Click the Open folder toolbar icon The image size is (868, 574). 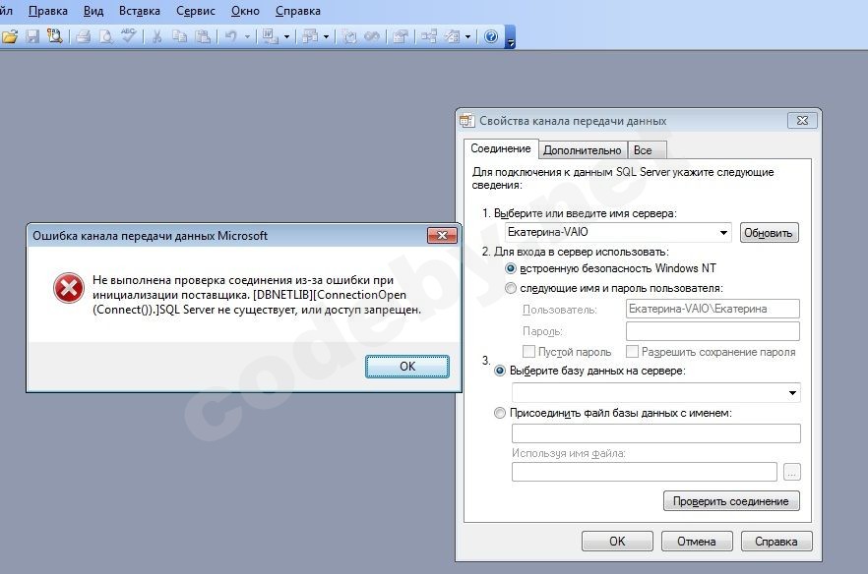point(10,36)
